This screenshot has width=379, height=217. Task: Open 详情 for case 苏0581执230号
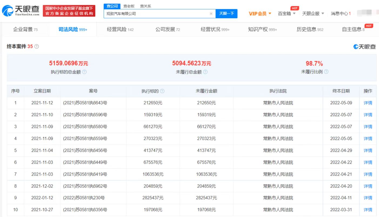[368, 198]
